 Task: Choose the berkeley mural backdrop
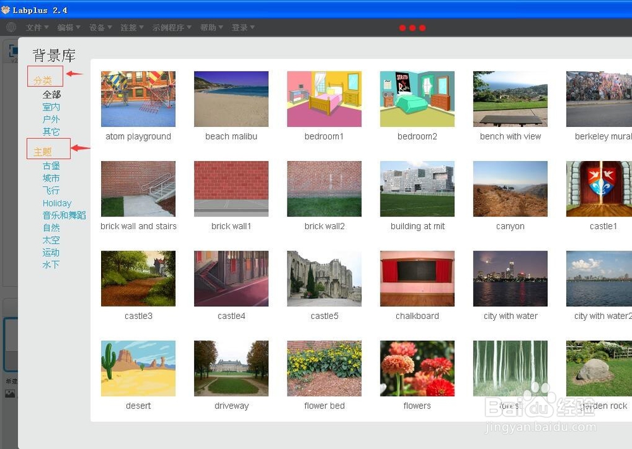pyautogui.click(x=599, y=99)
